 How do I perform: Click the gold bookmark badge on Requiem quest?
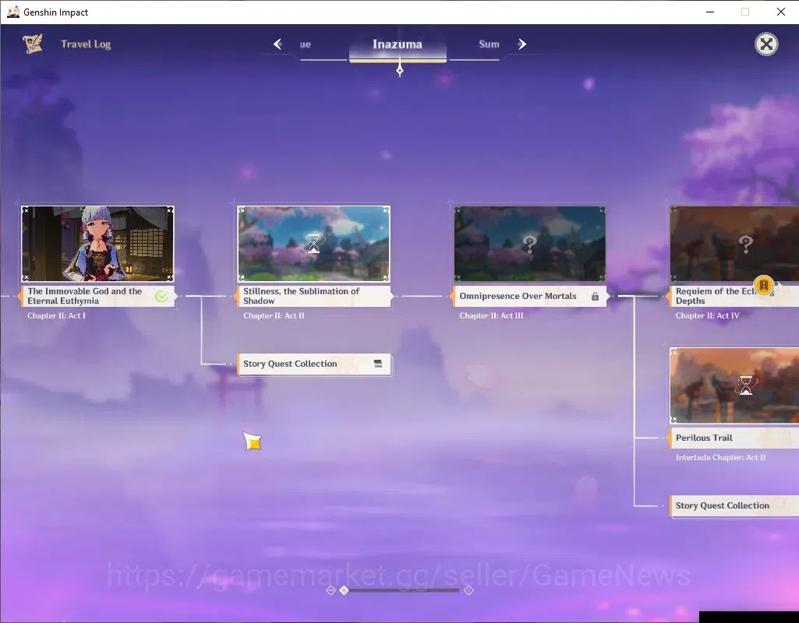pos(763,285)
